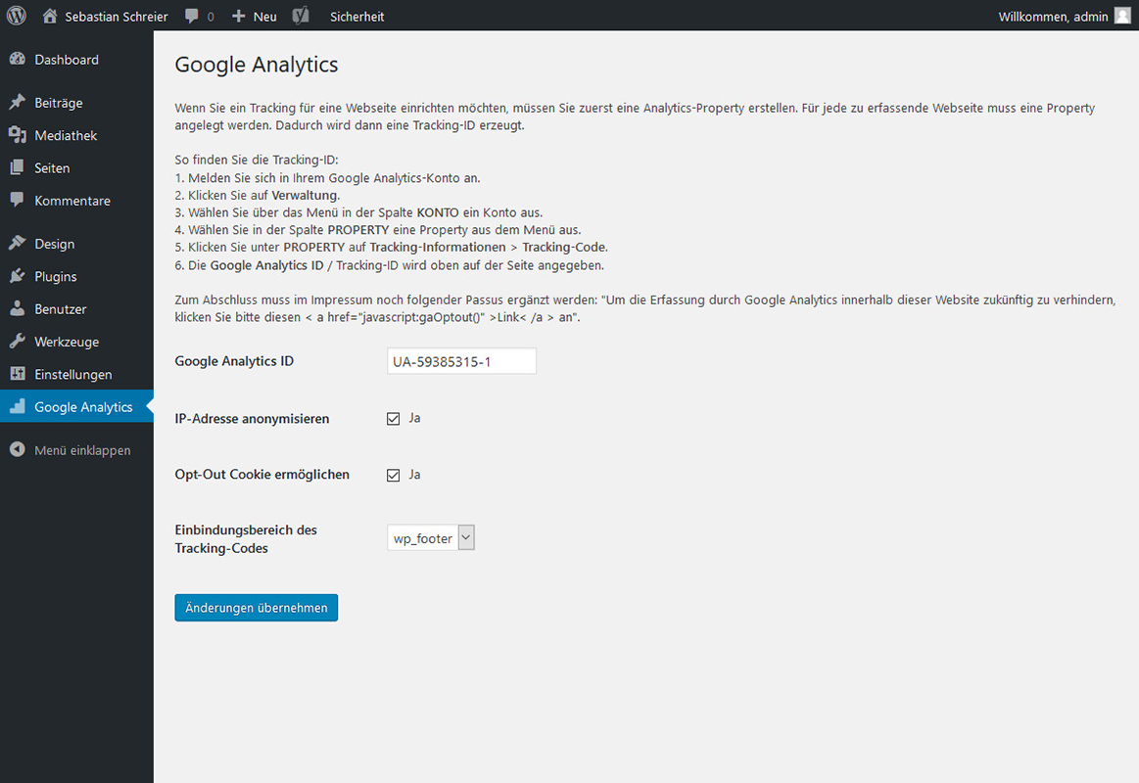Click the Mediathek media icon
This screenshot has width=1139, height=783.
pyautogui.click(x=17, y=135)
